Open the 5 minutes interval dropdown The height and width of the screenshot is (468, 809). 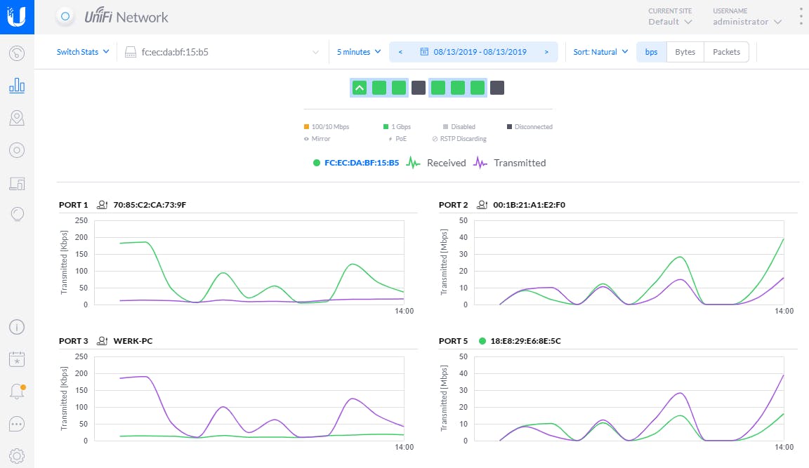pos(358,52)
